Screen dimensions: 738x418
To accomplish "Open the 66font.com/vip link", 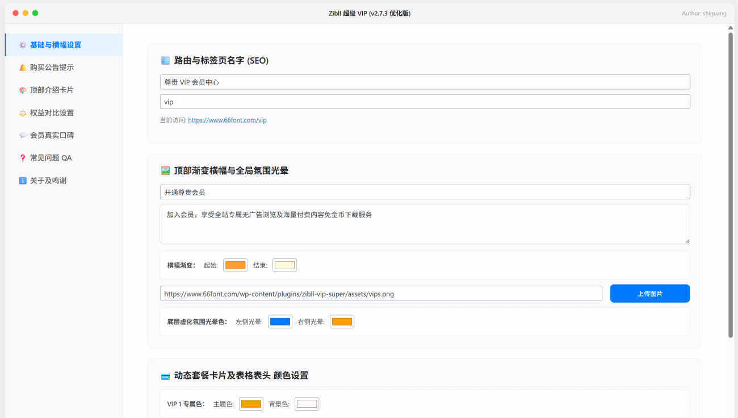I will (x=227, y=120).
